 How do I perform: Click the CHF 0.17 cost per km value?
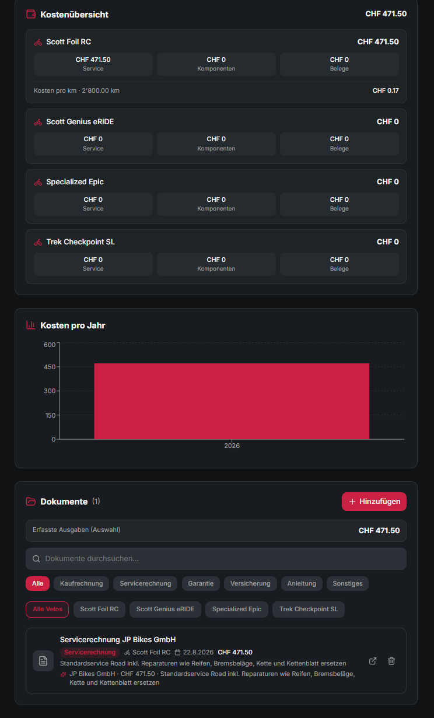386,90
